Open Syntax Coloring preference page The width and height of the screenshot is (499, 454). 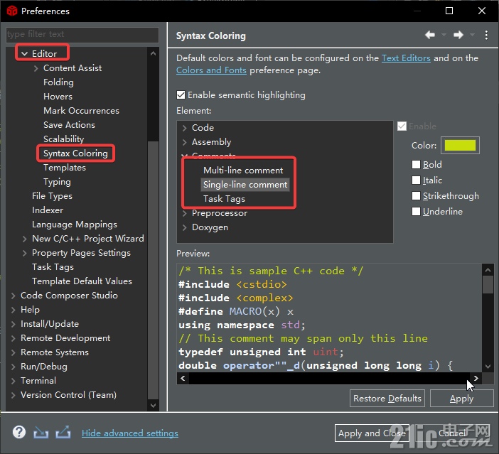point(75,153)
